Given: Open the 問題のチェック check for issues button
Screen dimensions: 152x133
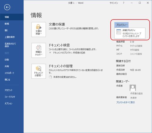Looking at the screenshot, I should (x=39, y=50).
